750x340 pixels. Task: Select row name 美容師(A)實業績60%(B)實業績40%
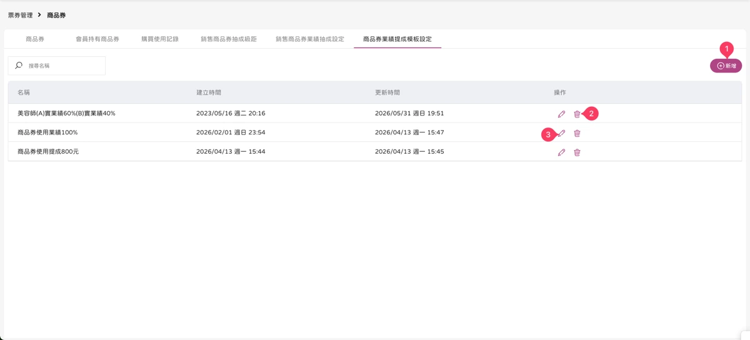tap(66, 114)
